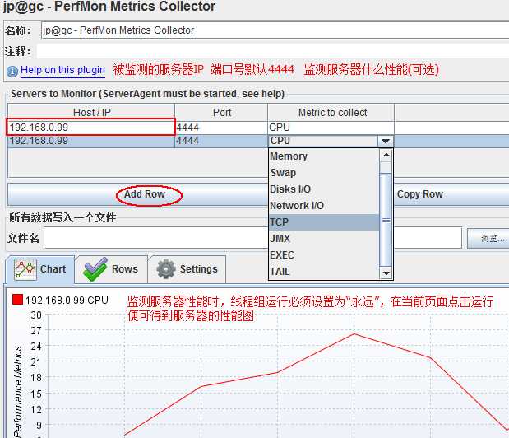Click the Host / IP column header

pyautogui.click(x=91, y=113)
